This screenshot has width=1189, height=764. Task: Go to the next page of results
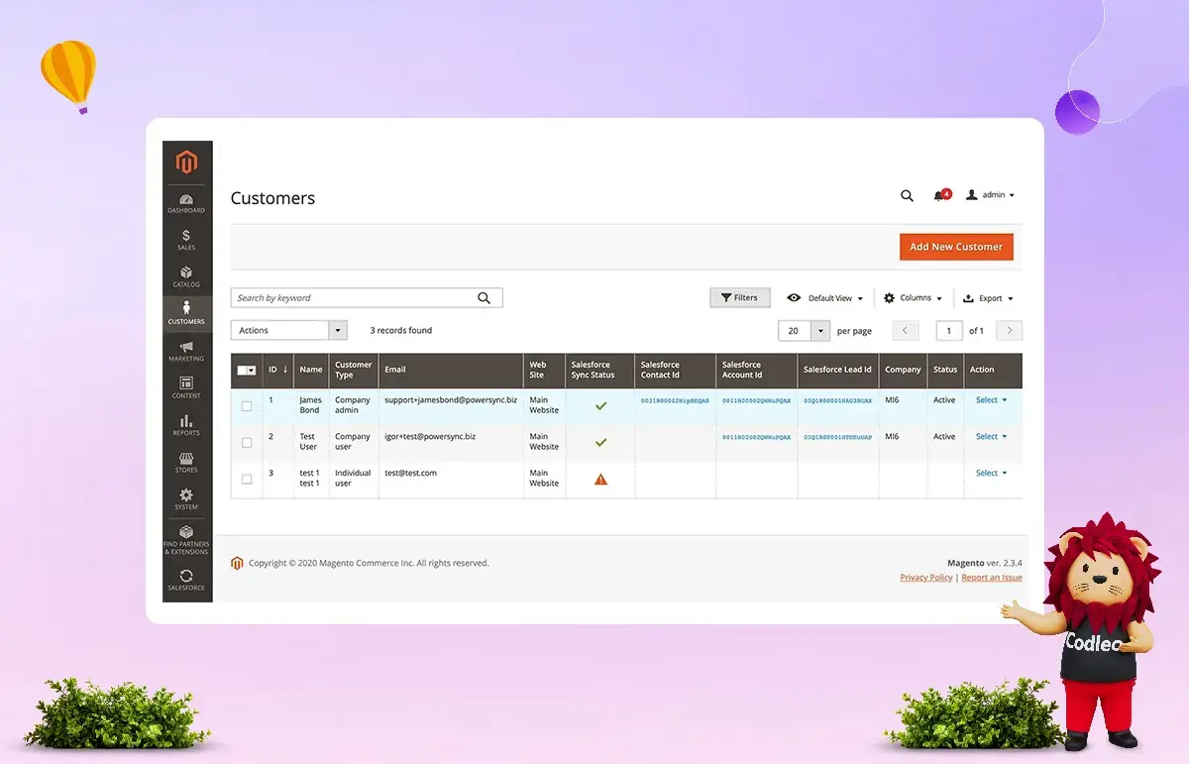(1010, 331)
